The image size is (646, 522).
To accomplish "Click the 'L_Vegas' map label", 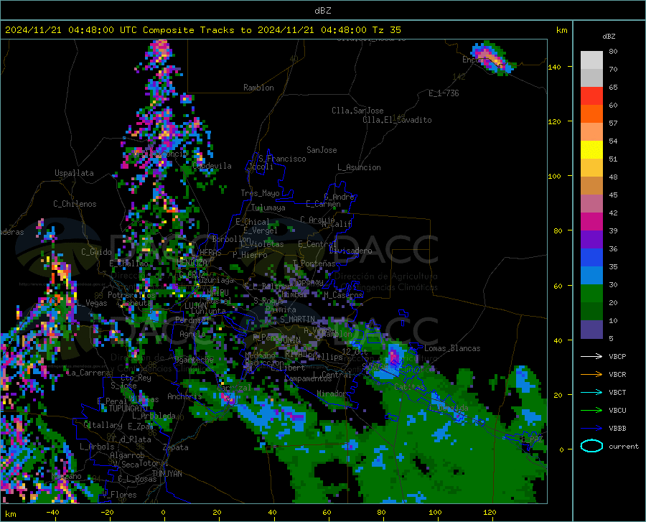I will 92,303.
